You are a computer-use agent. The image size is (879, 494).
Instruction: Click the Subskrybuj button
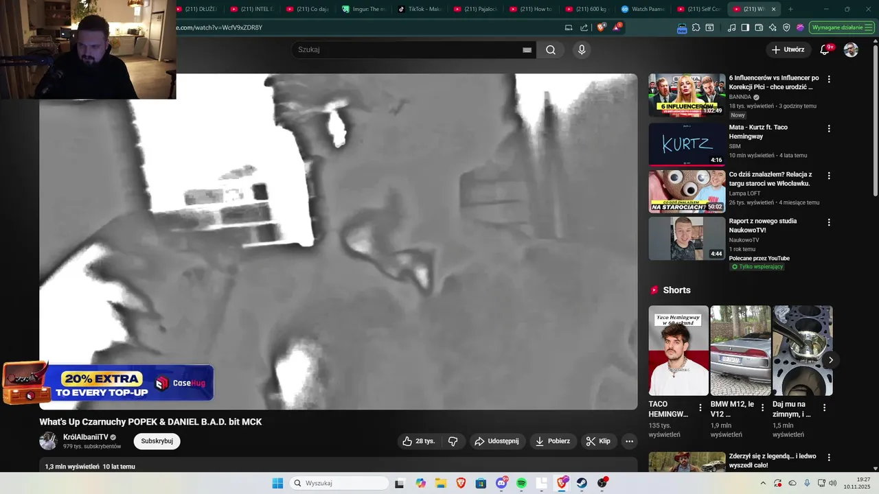(157, 441)
